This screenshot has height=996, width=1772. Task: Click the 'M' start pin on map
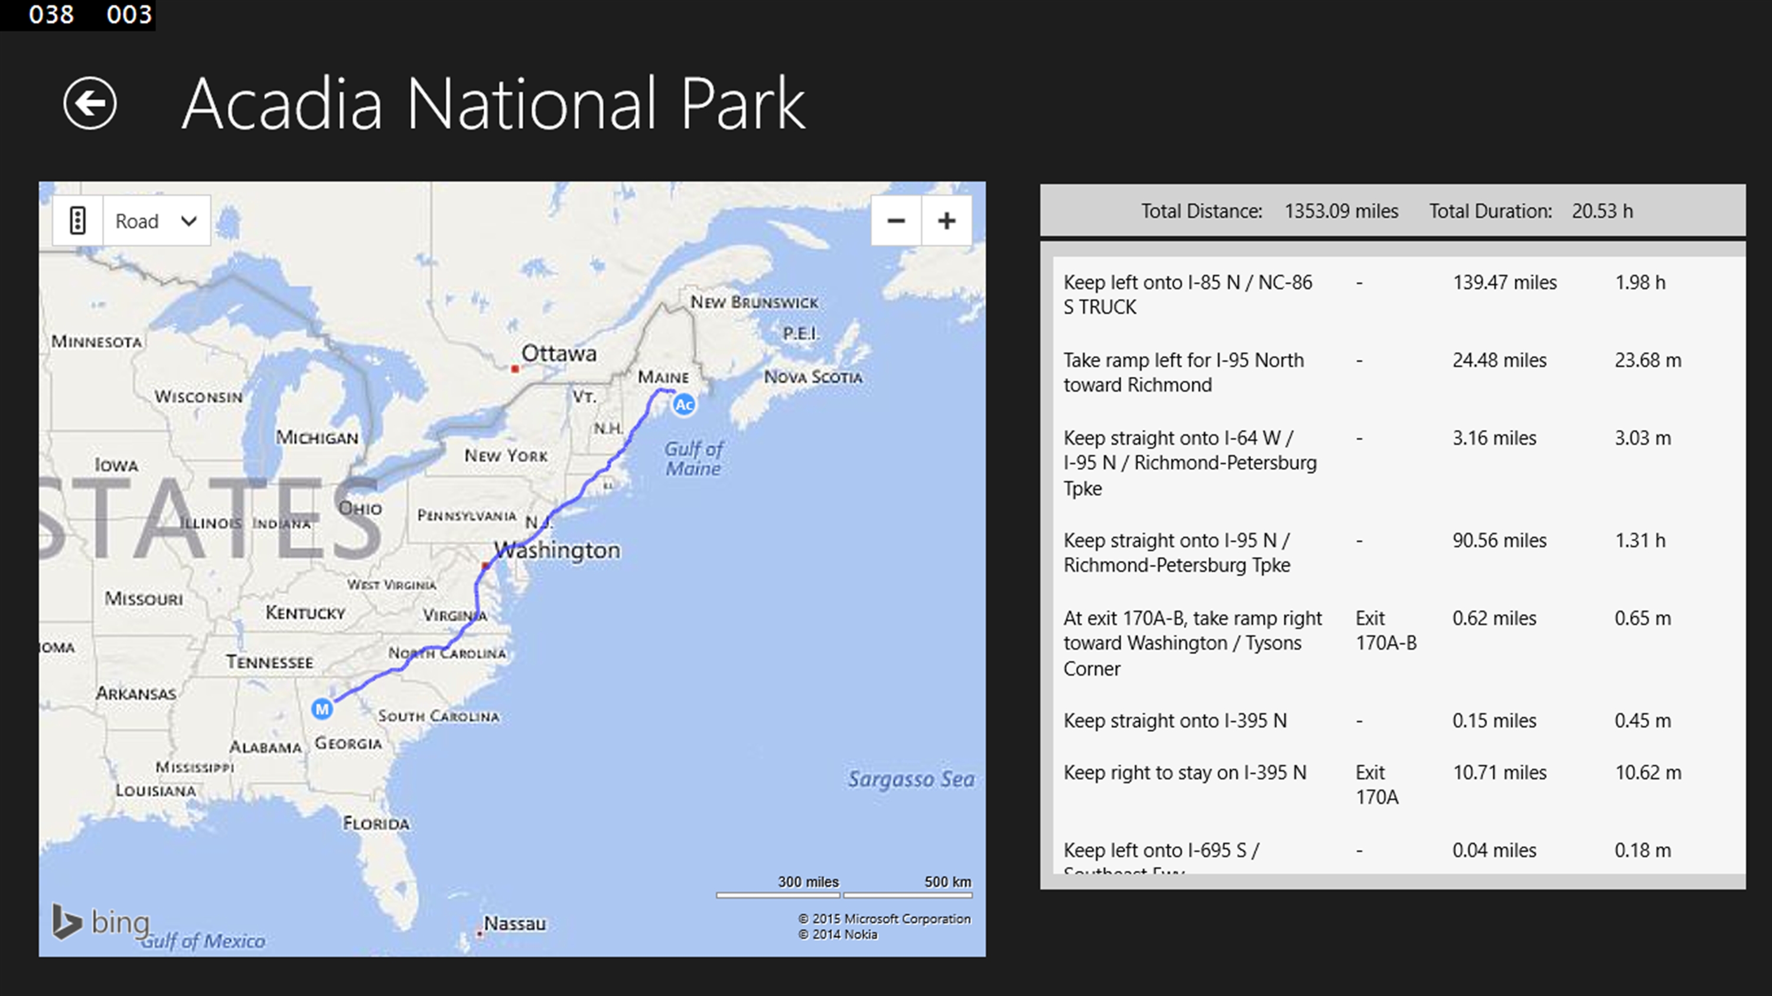pyautogui.click(x=322, y=708)
